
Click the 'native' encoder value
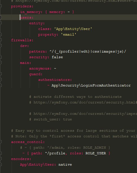point(65,165)
